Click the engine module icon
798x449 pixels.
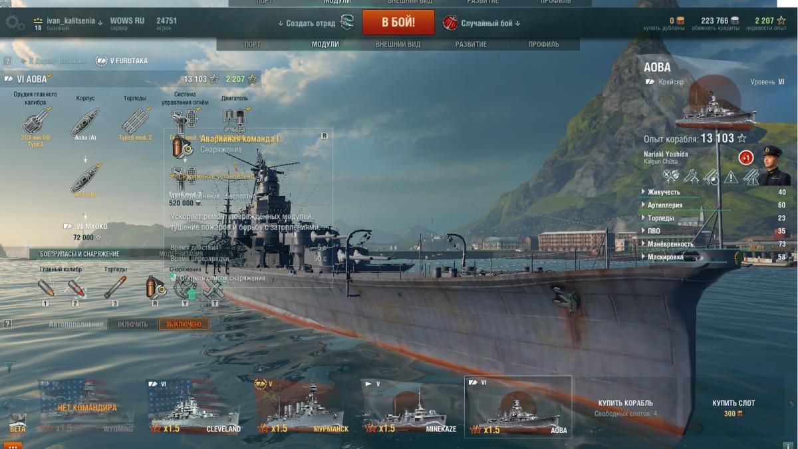[x=235, y=119]
